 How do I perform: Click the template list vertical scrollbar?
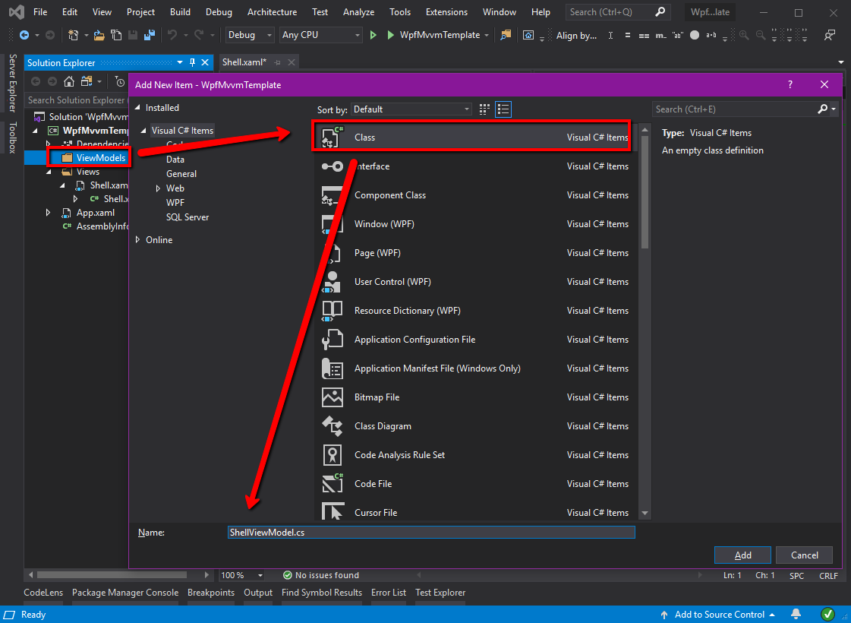point(645,191)
